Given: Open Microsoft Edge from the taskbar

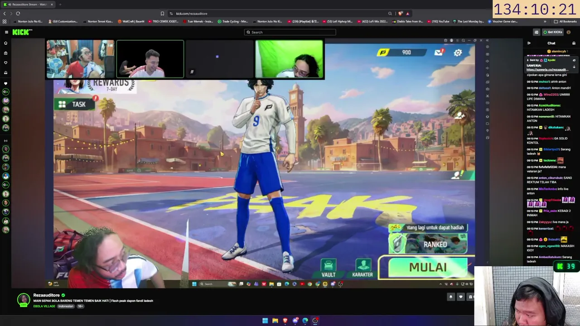Looking at the screenshot, I should pyautogui.click(x=305, y=321).
